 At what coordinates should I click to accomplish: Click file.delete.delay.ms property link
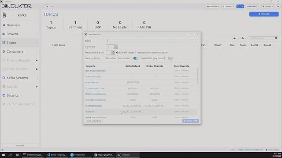(96, 100)
